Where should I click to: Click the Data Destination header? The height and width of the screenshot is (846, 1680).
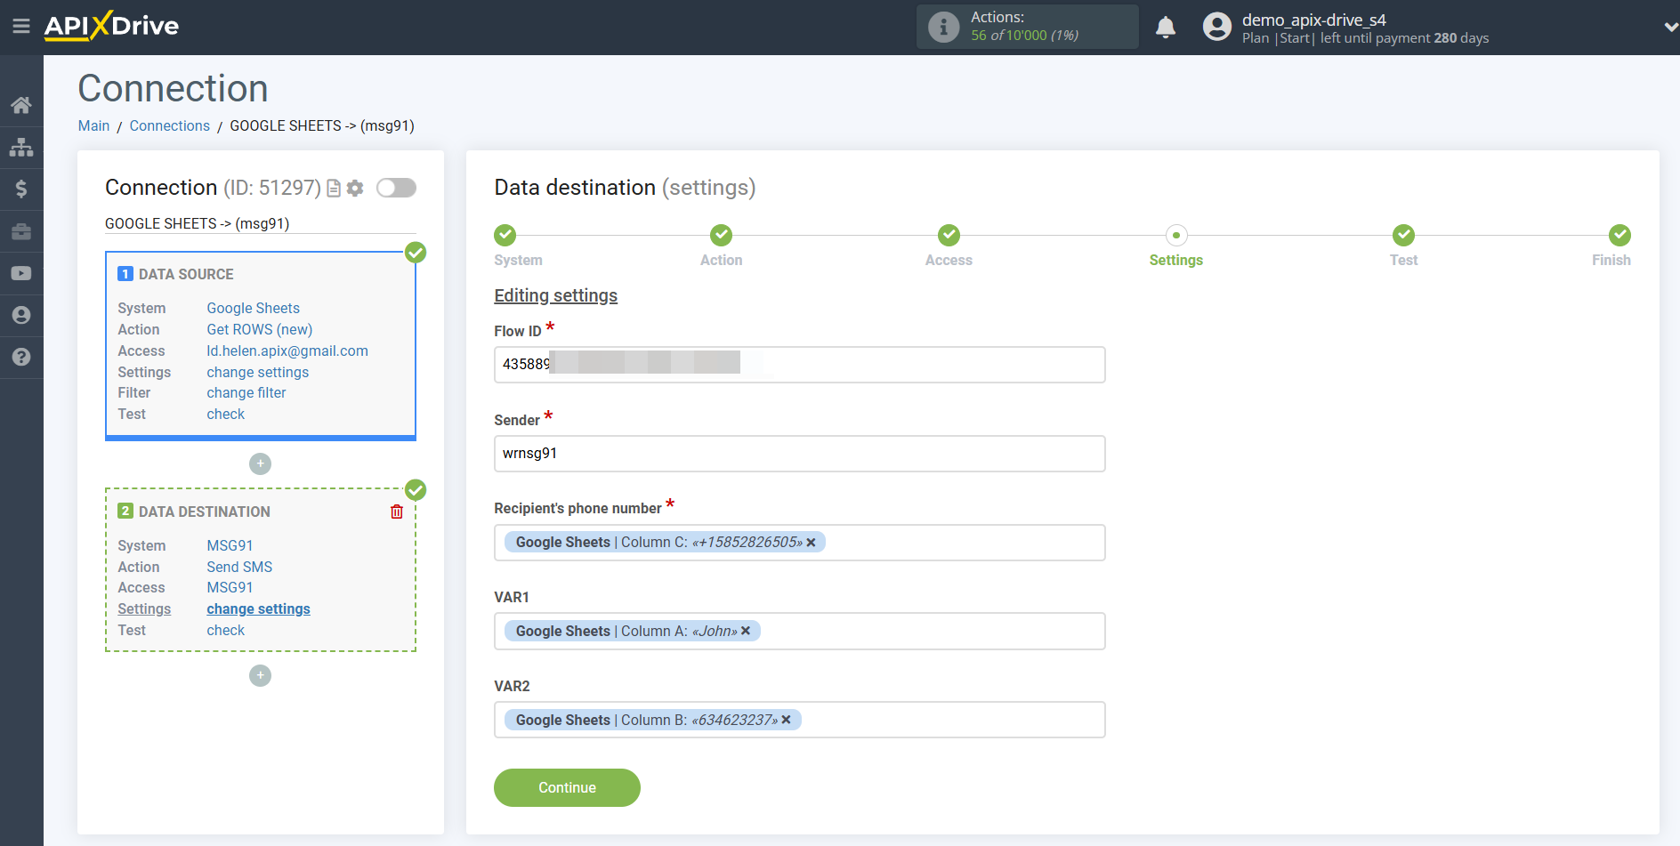click(x=204, y=512)
